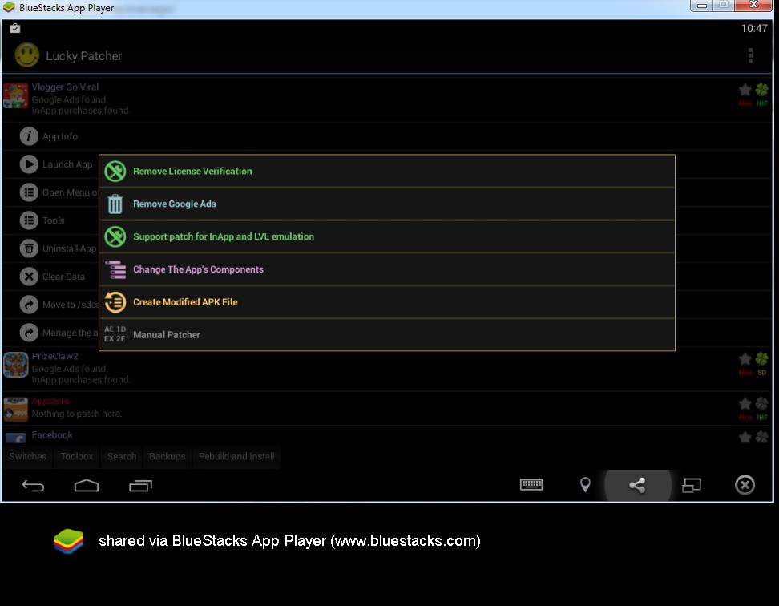779x606 pixels.
Task: Select Remove License Verification option
Action: click(386, 172)
